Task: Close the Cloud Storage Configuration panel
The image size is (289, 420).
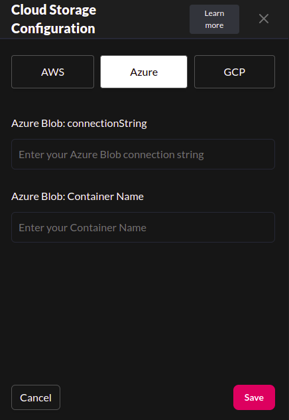Action: pos(264,19)
